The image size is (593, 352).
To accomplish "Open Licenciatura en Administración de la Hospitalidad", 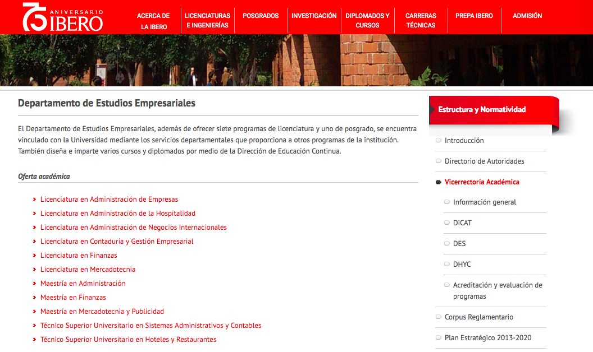I will pyautogui.click(x=117, y=214).
